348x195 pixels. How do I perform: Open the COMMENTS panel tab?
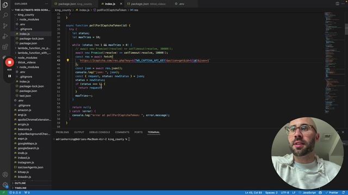(122, 132)
